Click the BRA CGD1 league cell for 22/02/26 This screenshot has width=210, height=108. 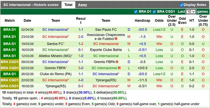tap(10, 80)
